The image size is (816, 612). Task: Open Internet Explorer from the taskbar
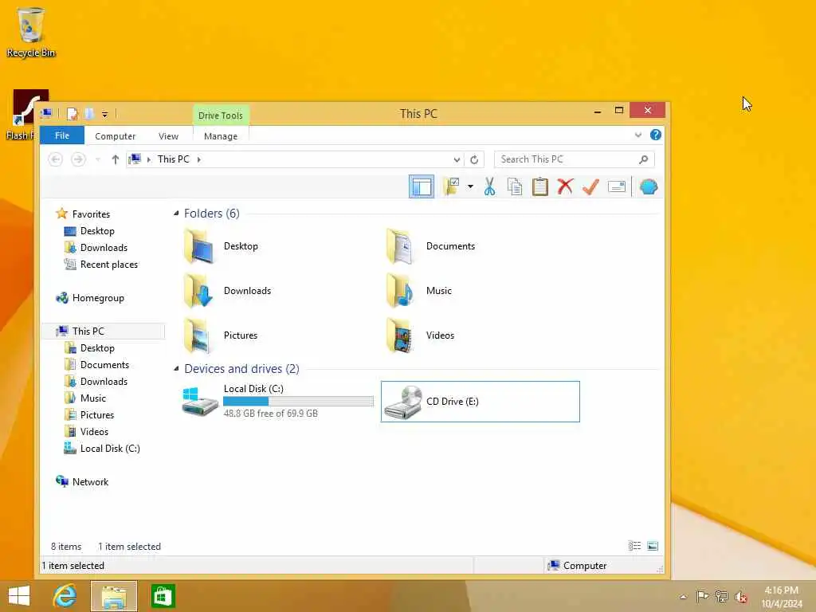65,596
